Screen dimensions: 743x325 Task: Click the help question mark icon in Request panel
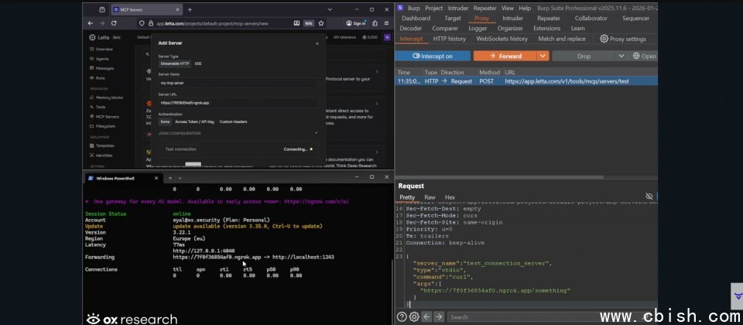tap(402, 316)
